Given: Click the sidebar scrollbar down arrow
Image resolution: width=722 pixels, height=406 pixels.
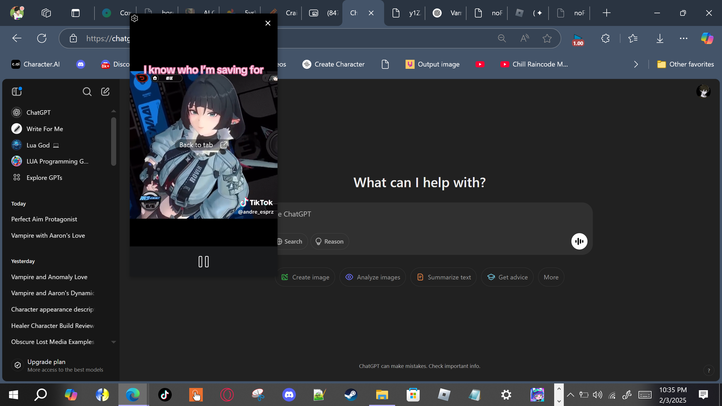Looking at the screenshot, I should click(x=114, y=342).
